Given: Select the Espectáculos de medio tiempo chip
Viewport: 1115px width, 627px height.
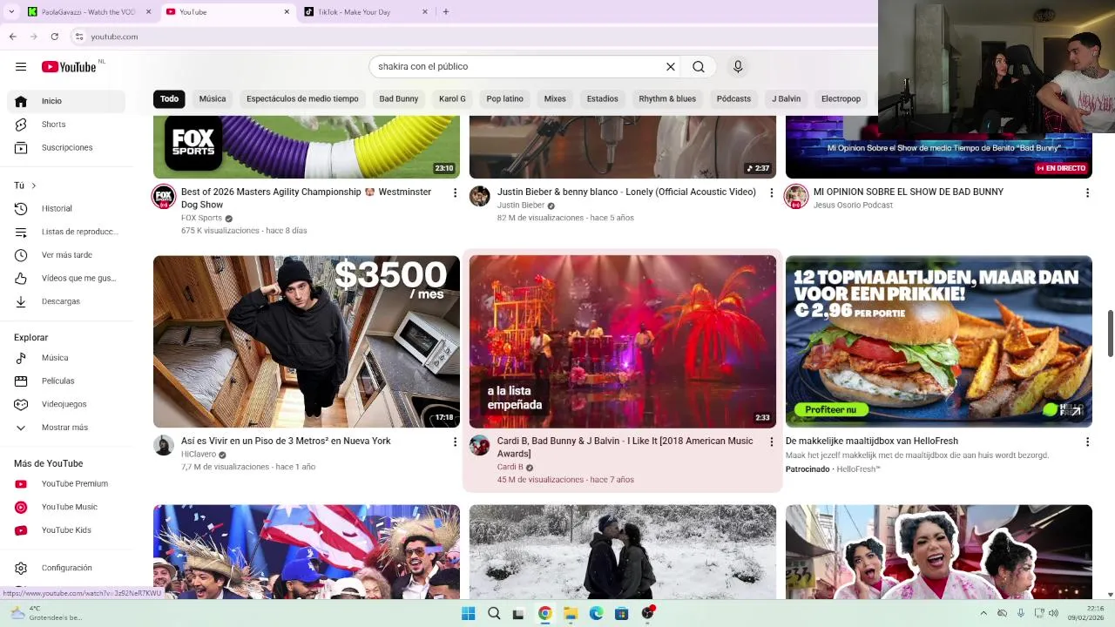Looking at the screenshot, I should (x=302, y=98).
